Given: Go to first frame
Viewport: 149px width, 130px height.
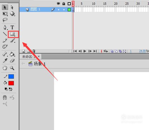Looking at the screenshot, I should tap(75, 51).
